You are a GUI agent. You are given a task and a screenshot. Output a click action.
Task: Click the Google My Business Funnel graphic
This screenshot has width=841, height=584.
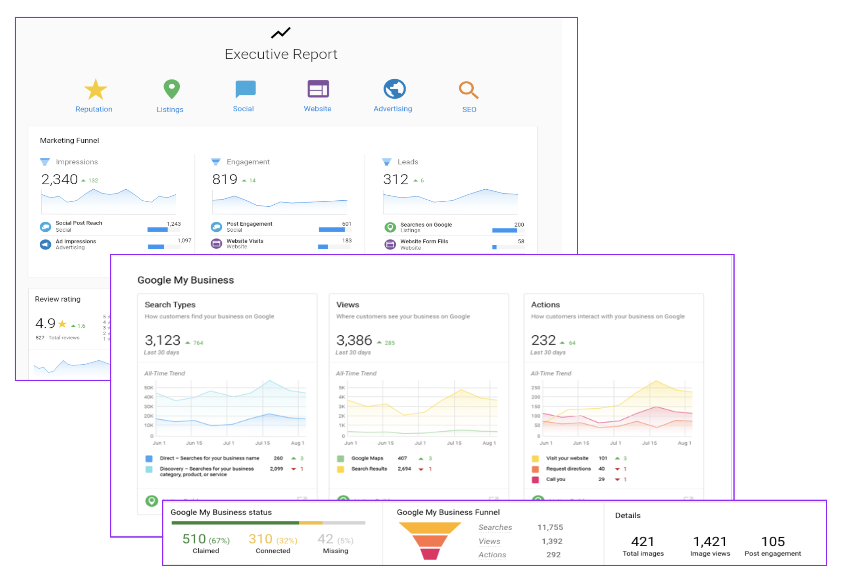[430, 541]
